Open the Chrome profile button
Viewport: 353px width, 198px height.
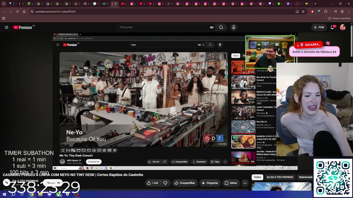[342, 12]
